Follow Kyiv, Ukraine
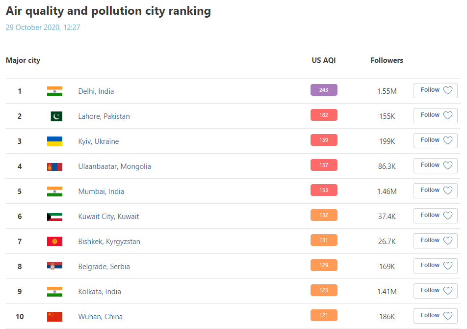 click(x=436, y=140)
